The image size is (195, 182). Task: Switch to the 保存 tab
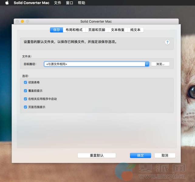(56, 30)
